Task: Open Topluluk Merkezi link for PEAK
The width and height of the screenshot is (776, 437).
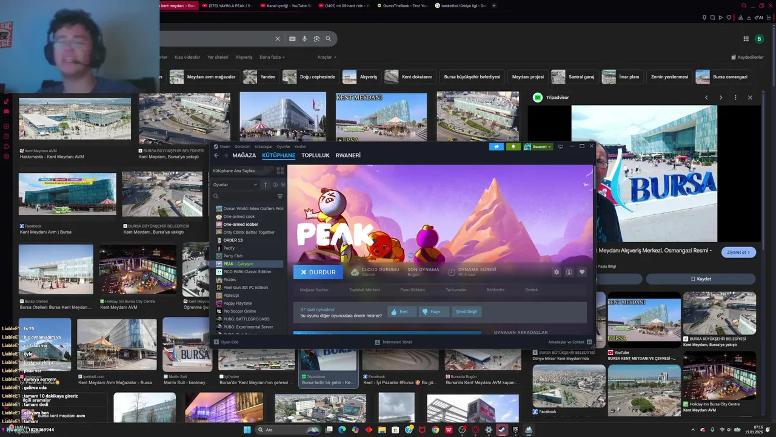Action: click(364, 290)
